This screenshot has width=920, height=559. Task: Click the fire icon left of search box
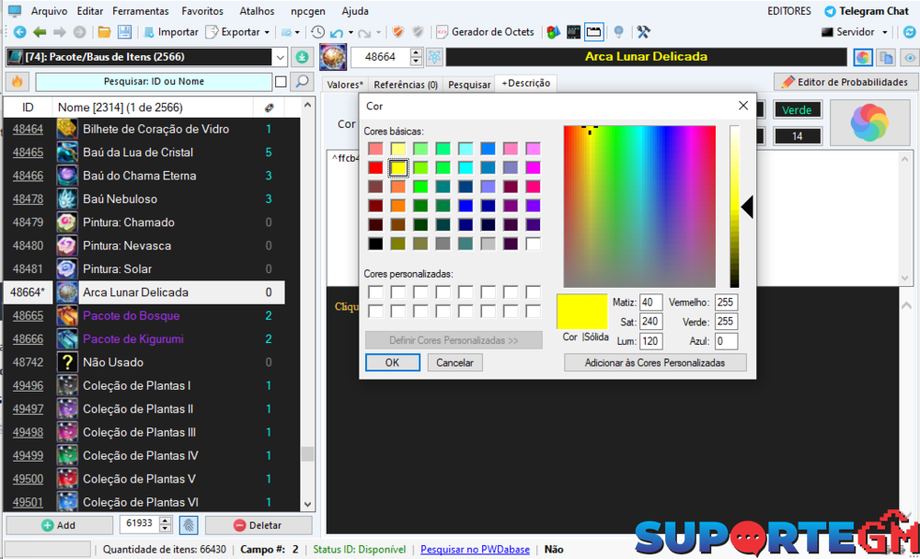pos(16,82)
